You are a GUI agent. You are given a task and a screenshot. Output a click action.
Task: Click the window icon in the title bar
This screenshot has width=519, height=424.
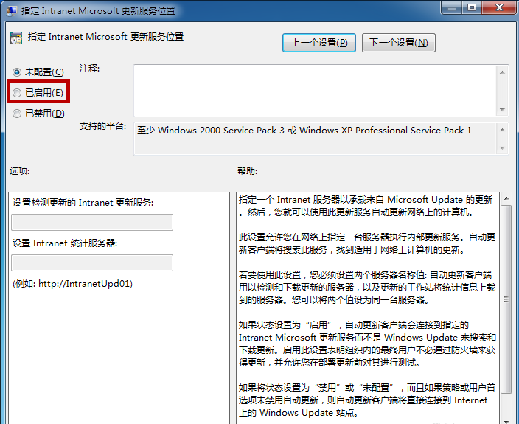(12, 11)
